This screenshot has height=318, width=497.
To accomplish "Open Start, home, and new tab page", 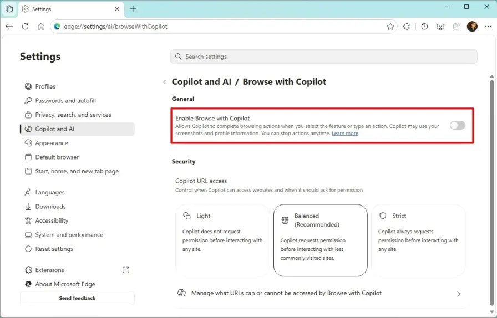I will [77, 171].
